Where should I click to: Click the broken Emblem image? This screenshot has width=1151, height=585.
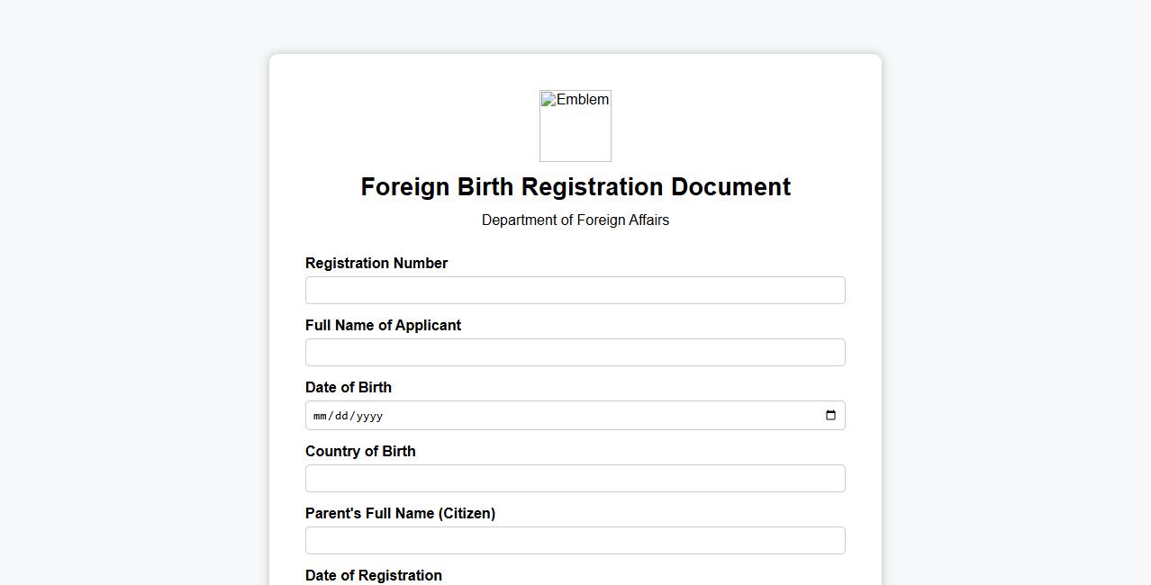(x=575, y=125)
